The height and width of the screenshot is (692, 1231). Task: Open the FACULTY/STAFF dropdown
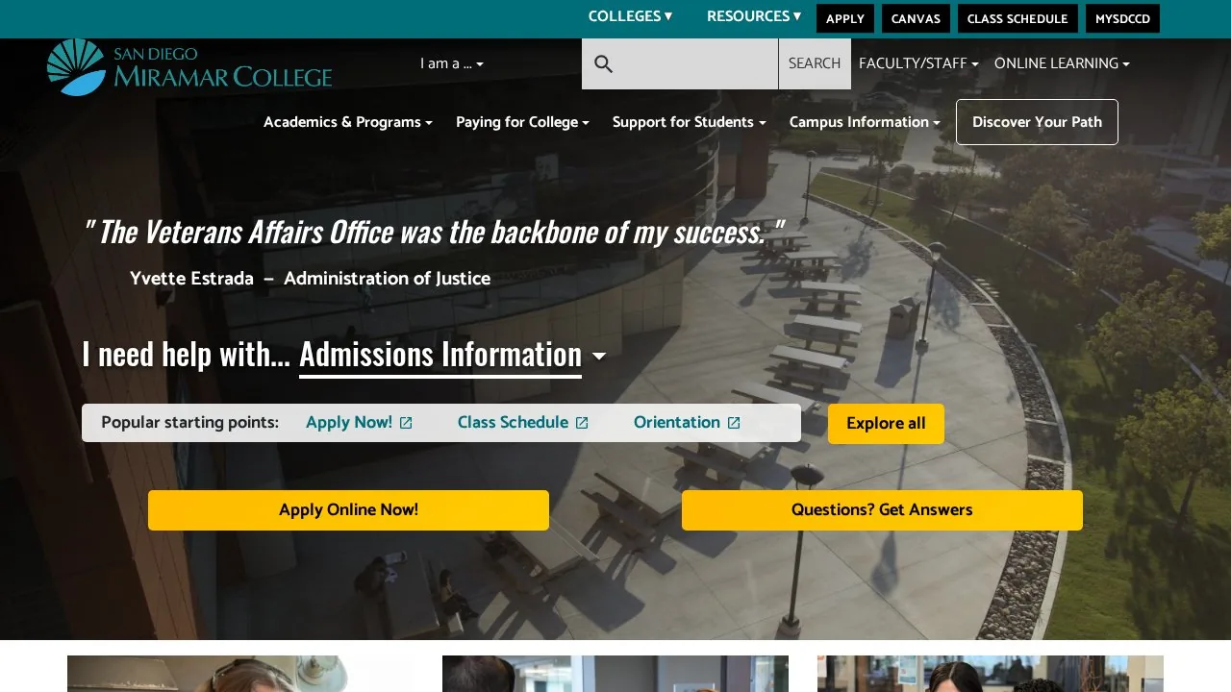tap(918, 63)
